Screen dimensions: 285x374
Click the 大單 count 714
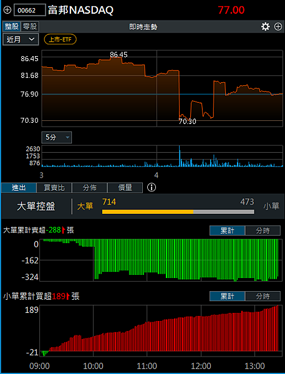point(109,202)
